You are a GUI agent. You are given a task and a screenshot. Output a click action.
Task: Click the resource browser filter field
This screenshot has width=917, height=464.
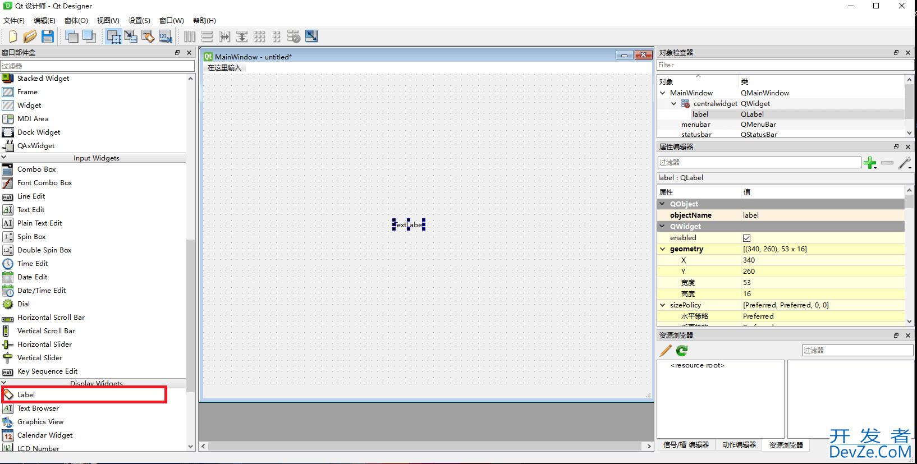click(x=858, y=350)
